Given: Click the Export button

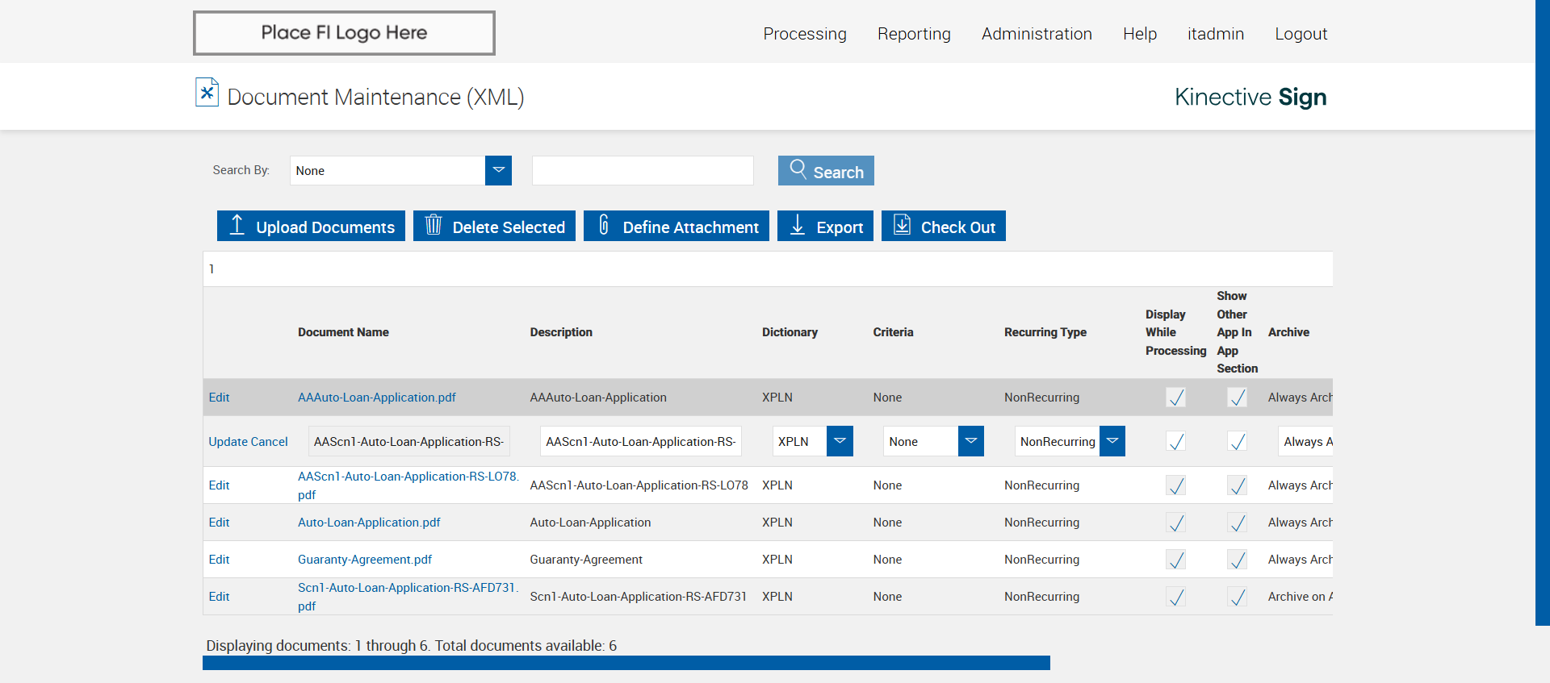Looking at the screenshot, I should 825,226.
